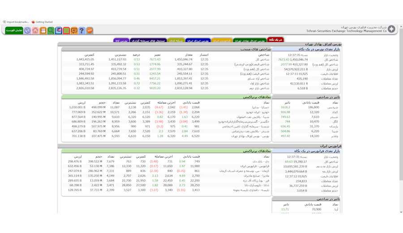Click trade value 42,530.811 B

pos(299,84)
